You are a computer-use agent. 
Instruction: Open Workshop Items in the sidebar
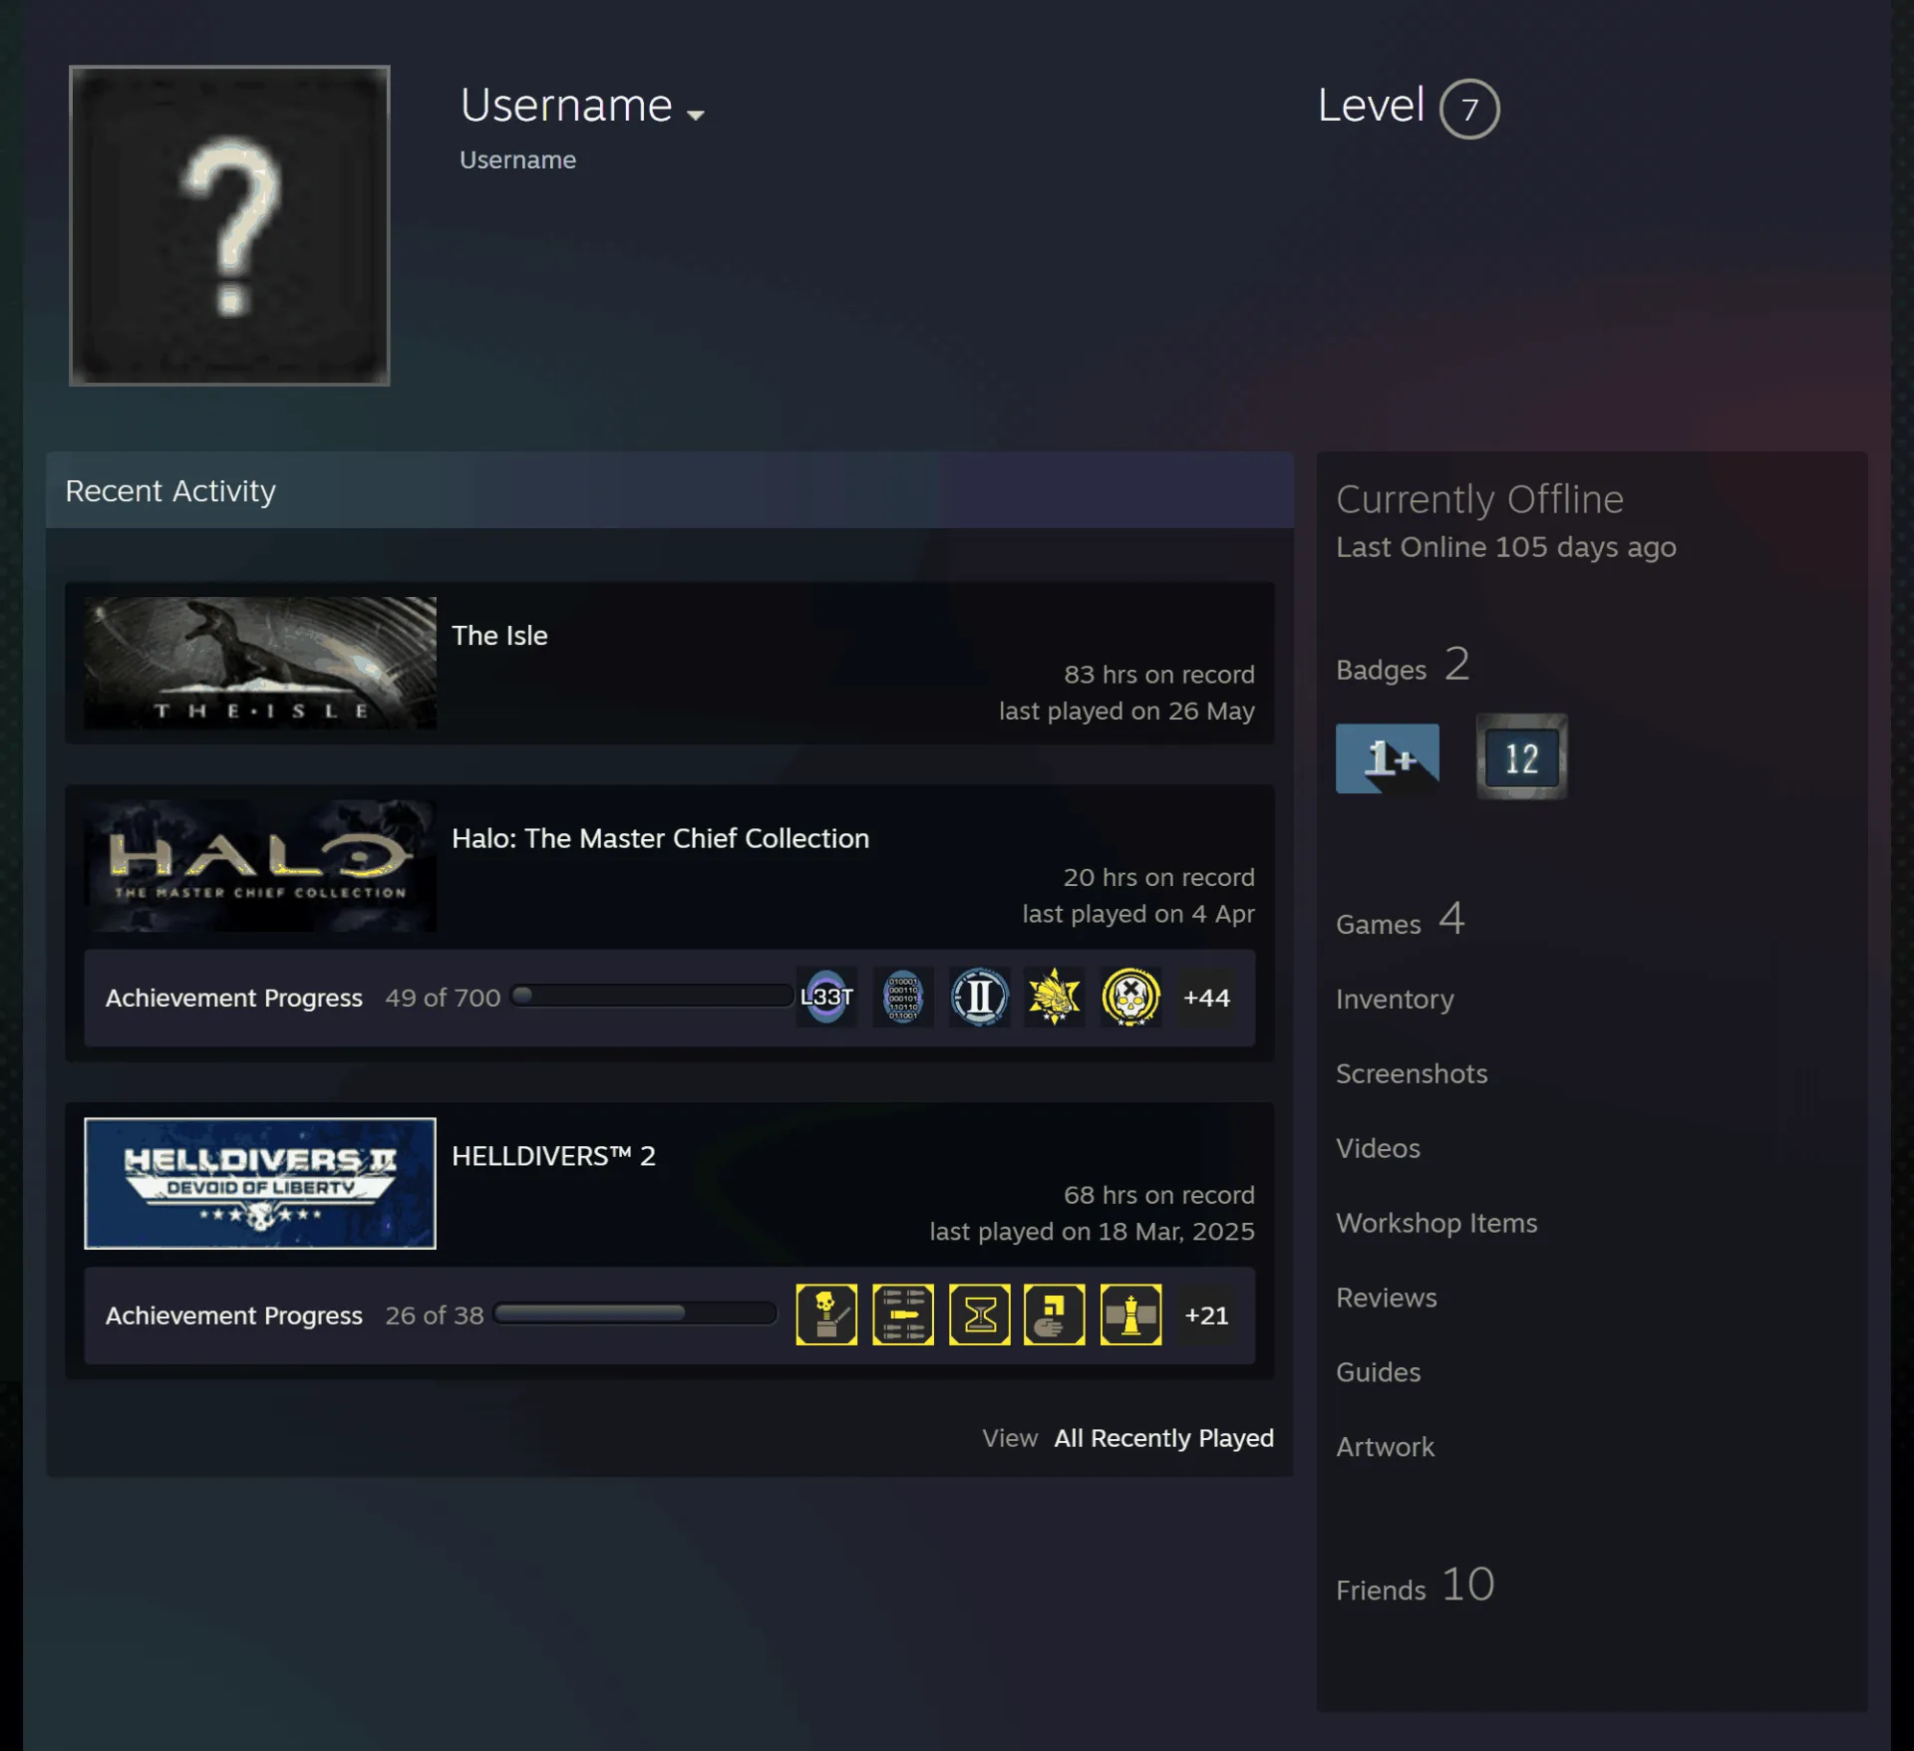(x=1435, y=1223)
